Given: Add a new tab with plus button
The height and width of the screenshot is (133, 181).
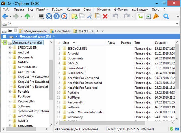Looking at the screenshot, I should [x=98, y=31].
